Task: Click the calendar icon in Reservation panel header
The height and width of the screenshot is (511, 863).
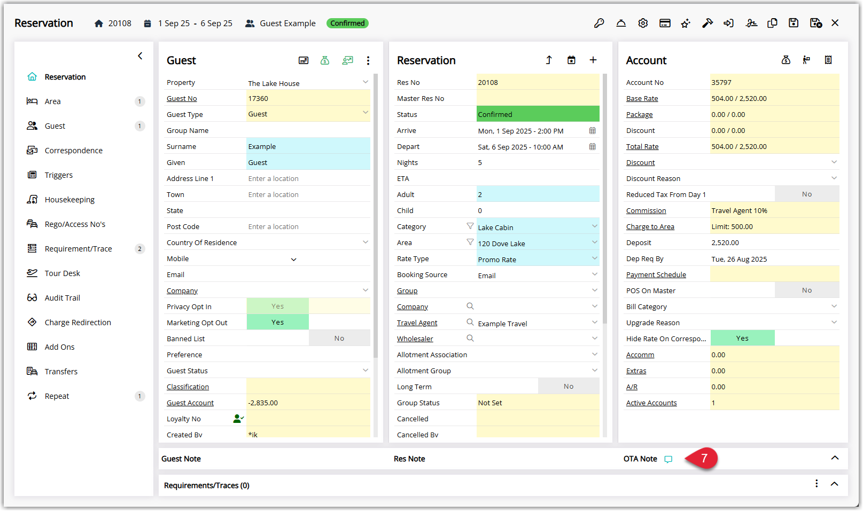Action: (x=571, y=60)
